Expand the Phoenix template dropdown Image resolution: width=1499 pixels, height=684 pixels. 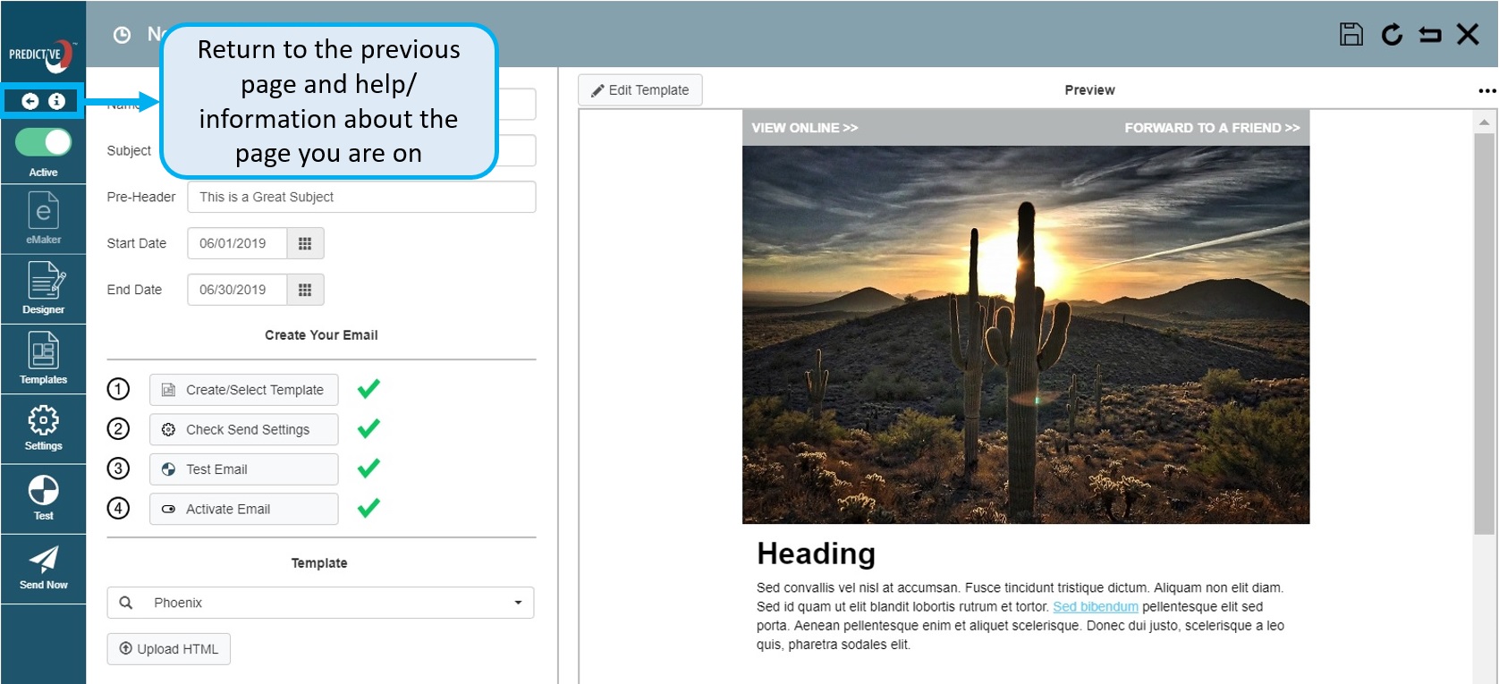(518, 603)
